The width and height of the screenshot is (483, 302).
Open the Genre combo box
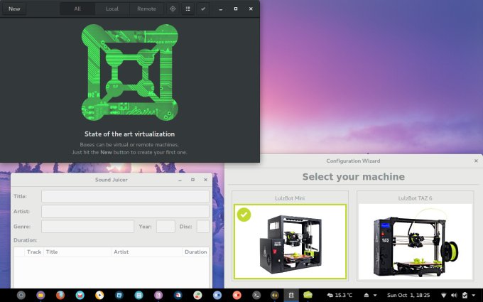coord(87,227)
